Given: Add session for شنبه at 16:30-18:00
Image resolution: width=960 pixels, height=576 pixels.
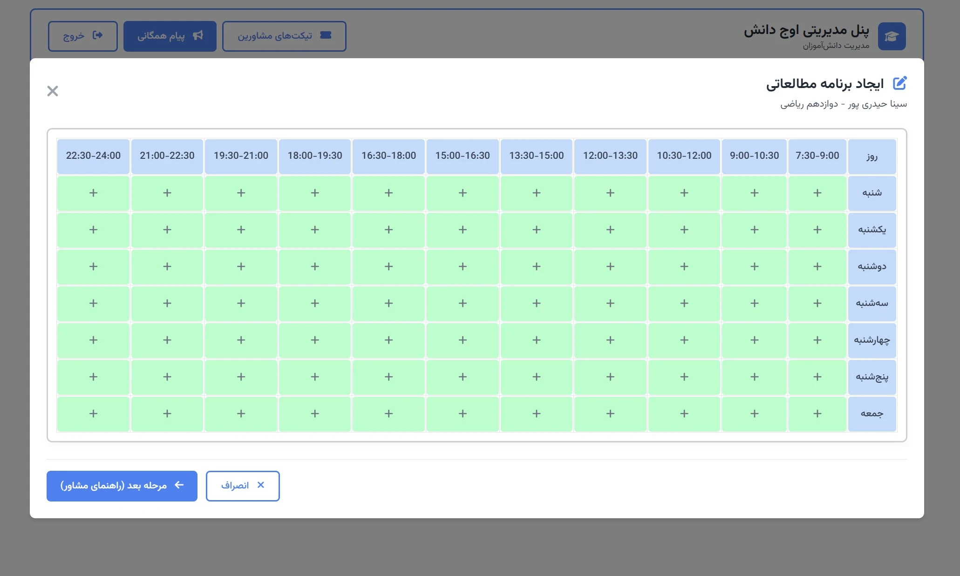Looking at the screenshot, I should coord(388,193).
